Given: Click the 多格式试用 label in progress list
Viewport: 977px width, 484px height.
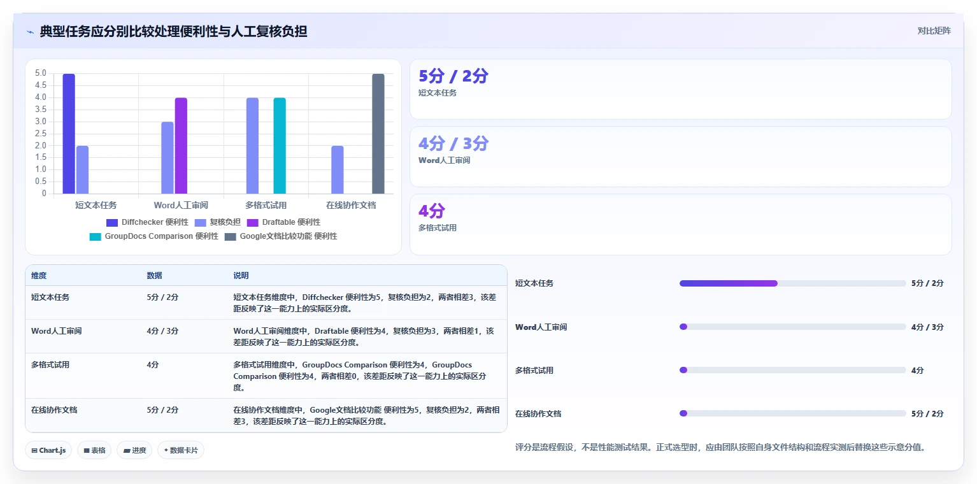Looking at the screenshot, I should pos(534,371).
